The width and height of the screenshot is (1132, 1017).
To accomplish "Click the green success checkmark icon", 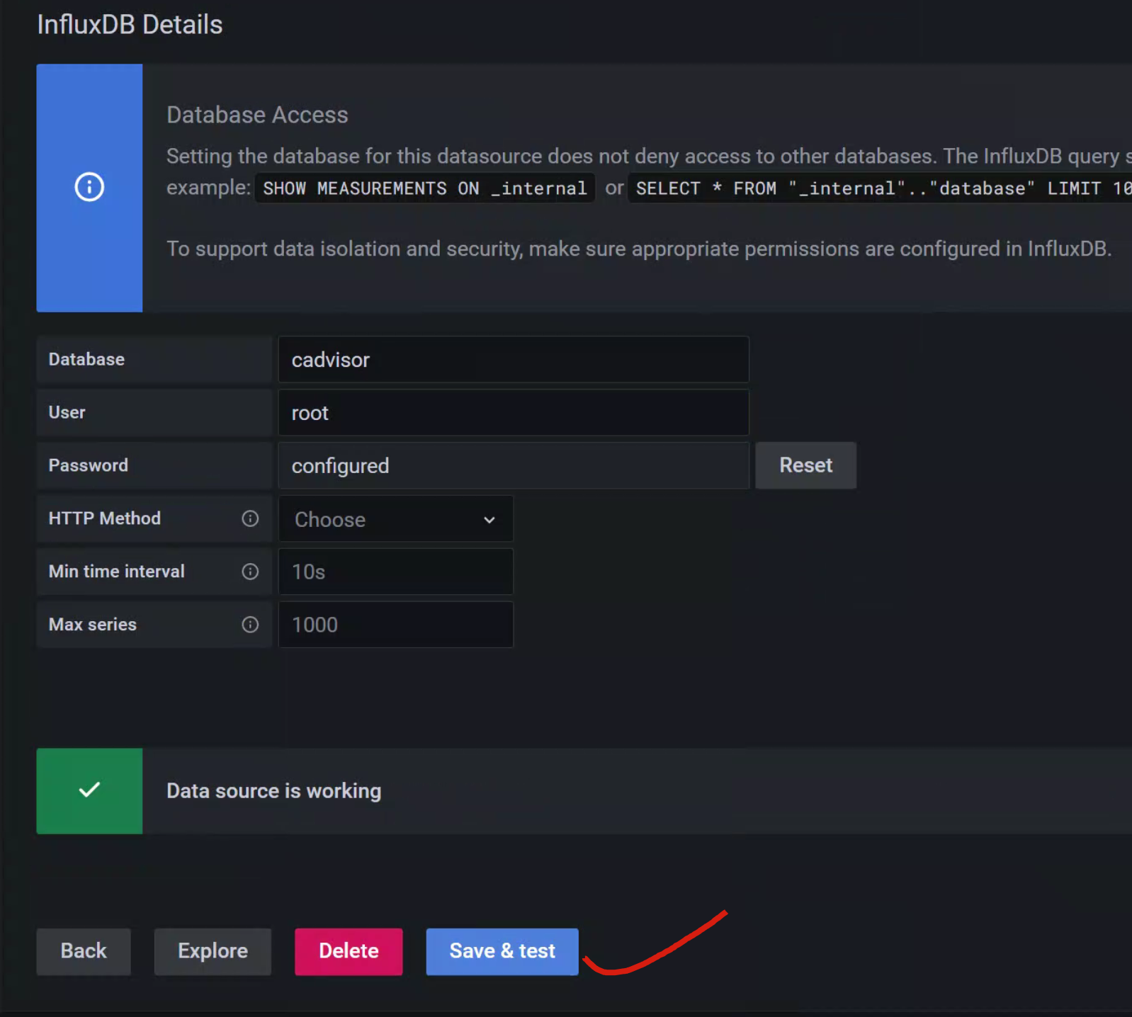I will 89,790.
